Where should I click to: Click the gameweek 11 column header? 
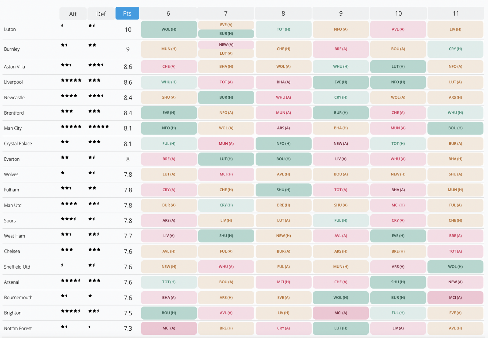coord(456,13)
